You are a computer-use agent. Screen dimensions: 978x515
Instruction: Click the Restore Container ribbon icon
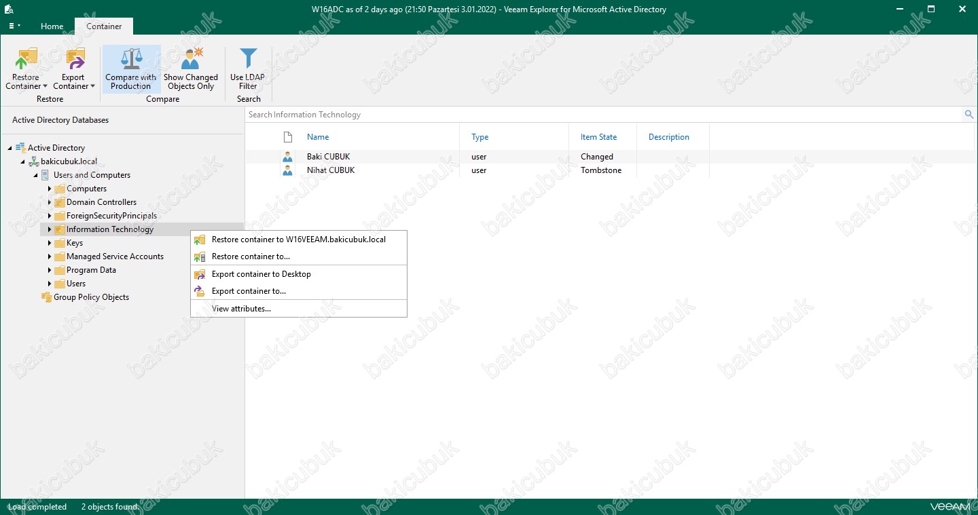pyautogui.click(x=26, y=60)
